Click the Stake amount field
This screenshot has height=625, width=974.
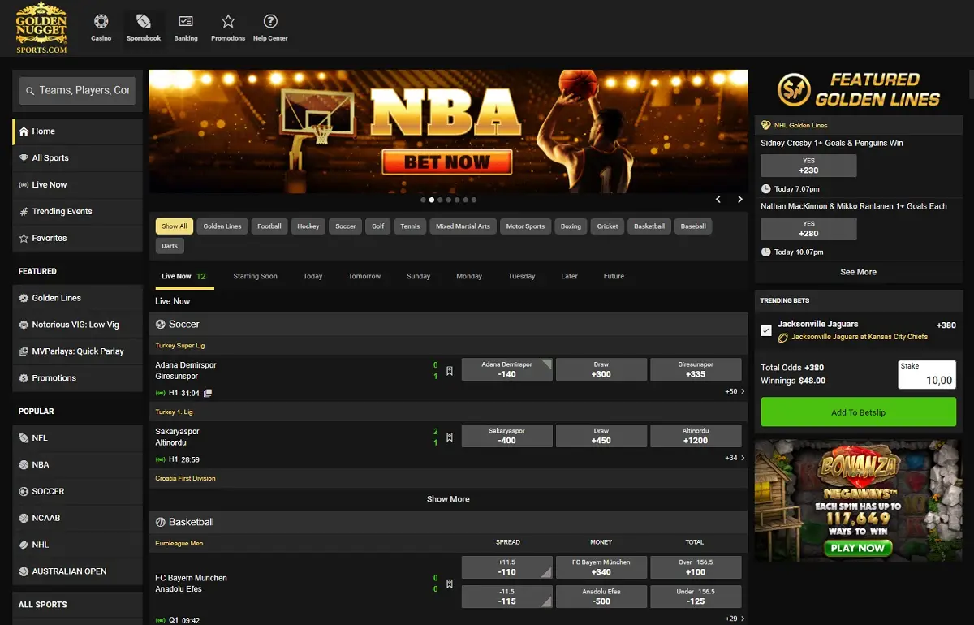[x=926, y=375]
